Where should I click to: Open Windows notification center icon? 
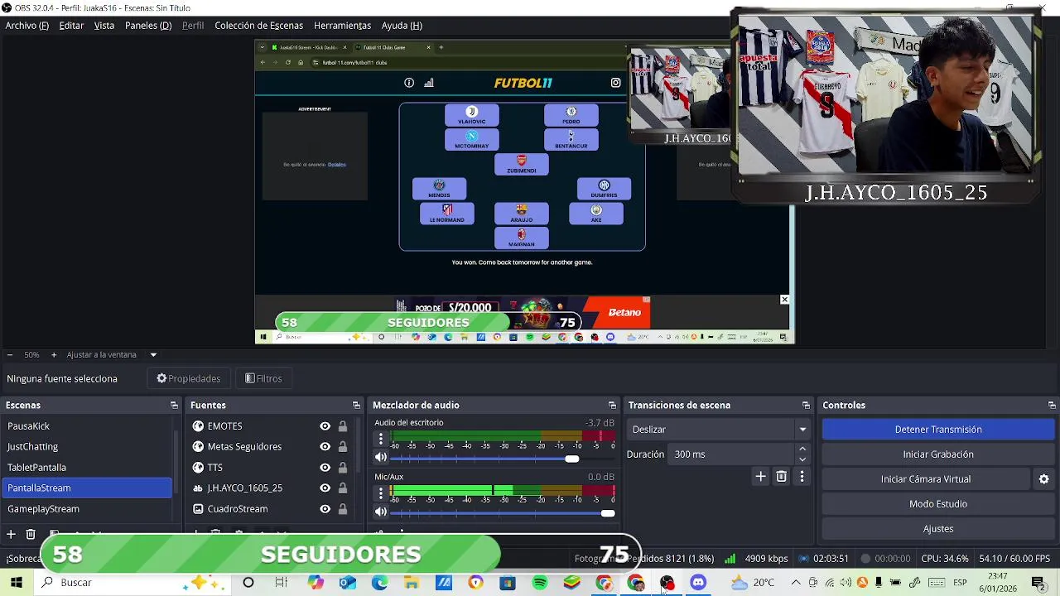[1038, 583]
